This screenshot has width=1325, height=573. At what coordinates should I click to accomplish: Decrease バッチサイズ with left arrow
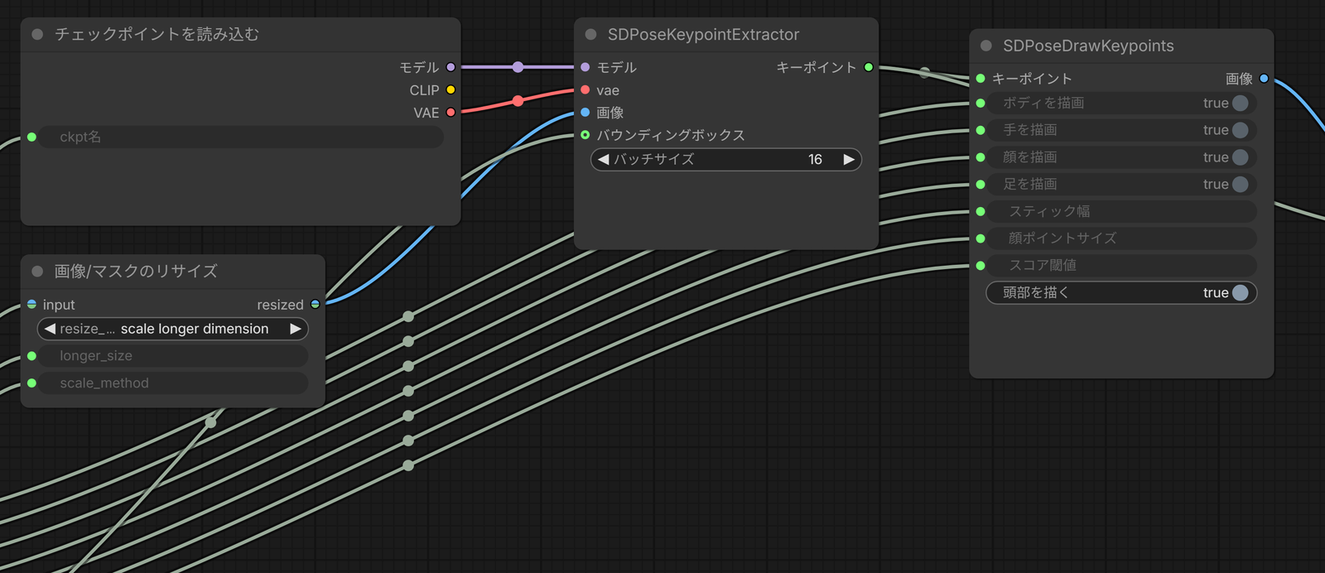click(603, 159)
